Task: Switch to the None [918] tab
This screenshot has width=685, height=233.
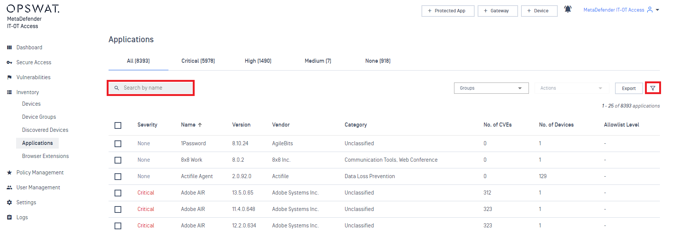Action: [378, 61]
